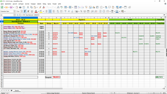The height and width of the screenshot is (94, 167).
Task: Apply yellow background color swatch
Action: click(x=41, y=11)
